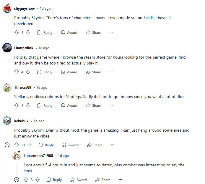Open more options on kekubuk's comment
Image resolution: width=205 pixels, height=184 pixels.
tap(113, 145)
